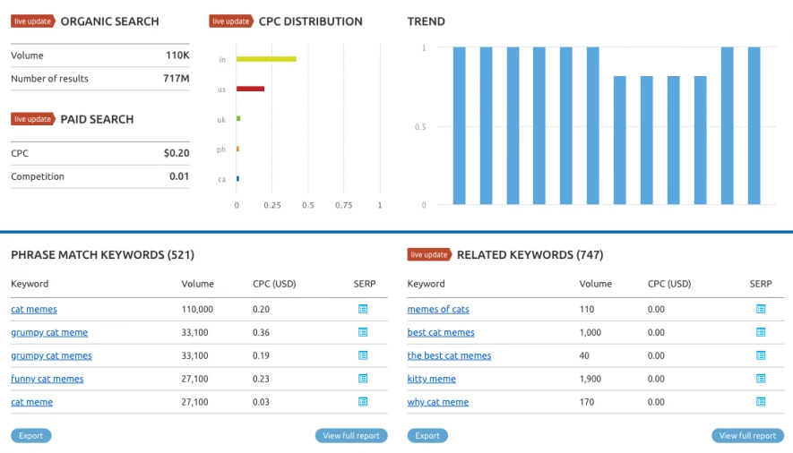Viewport: 793px width, 453px height.
Task: Open the 'kitty meme' keyword link
Action: [x=431, y=379]
